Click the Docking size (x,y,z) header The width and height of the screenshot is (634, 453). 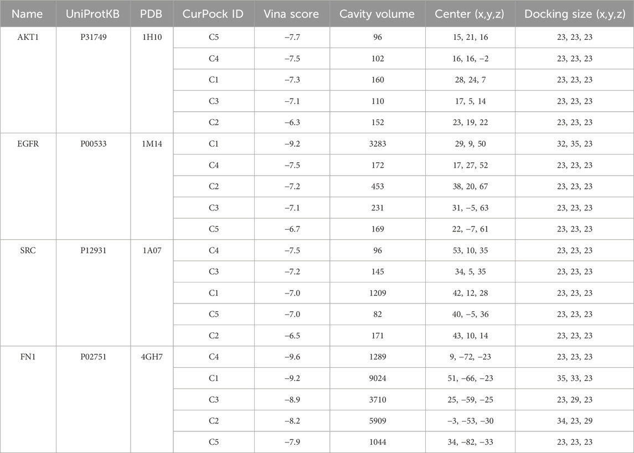[574, 14]
